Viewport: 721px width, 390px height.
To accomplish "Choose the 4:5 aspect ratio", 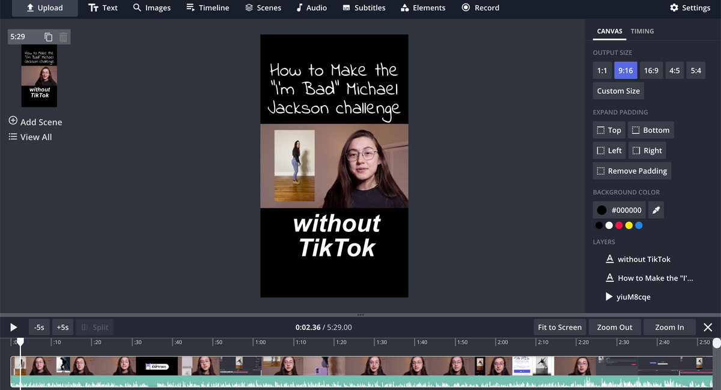I will pyautogui.click(x=674, y=70).
